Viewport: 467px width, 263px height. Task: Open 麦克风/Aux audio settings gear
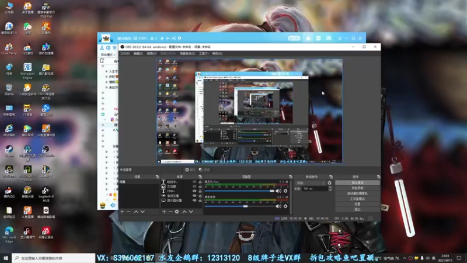285,191
